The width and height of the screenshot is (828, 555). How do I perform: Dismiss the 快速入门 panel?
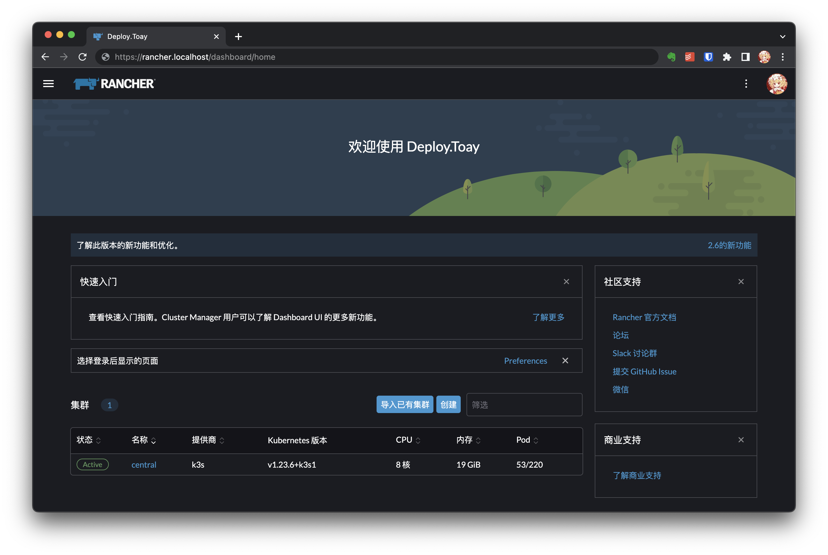566,282
